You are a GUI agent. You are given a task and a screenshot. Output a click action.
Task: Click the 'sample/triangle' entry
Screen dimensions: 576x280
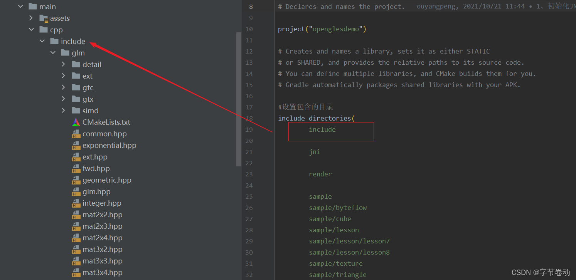pos(338,275)
